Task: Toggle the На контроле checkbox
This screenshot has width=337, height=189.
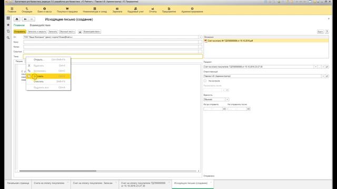Action: [x=205, y=81]
